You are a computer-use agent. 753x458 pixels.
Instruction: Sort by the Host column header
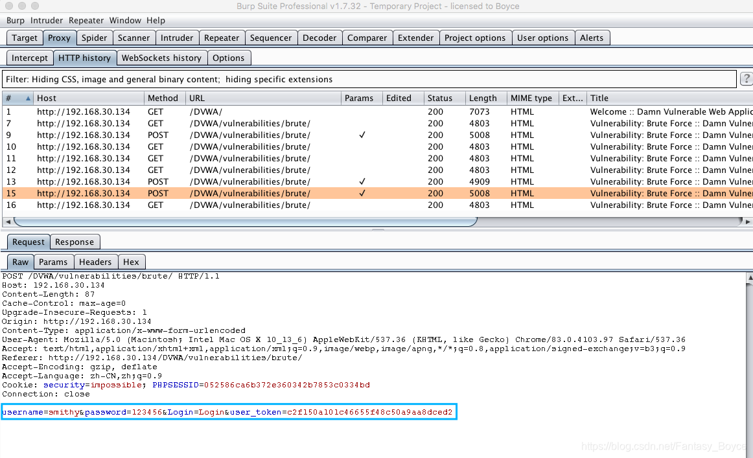pos(88,98)
